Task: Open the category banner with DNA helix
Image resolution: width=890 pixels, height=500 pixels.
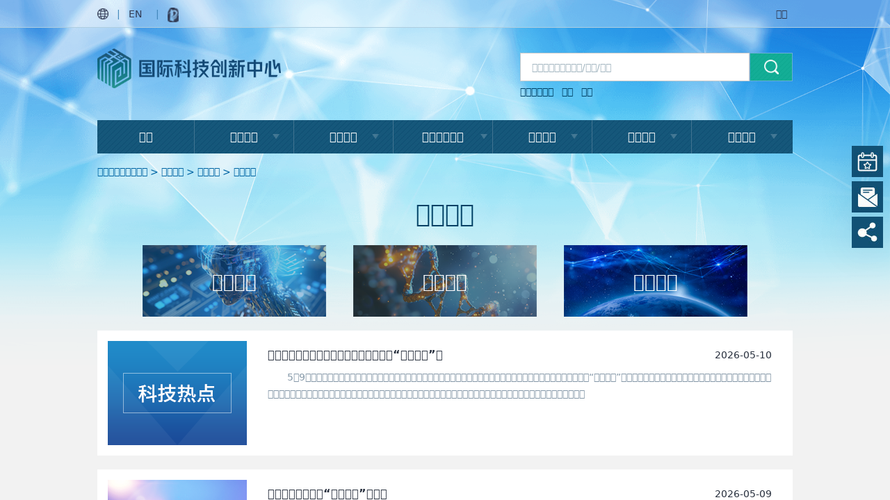Action: [445, 281]
